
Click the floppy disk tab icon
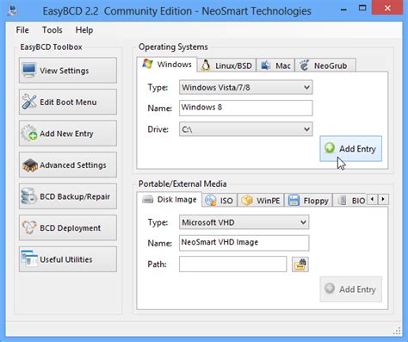click(x=294, y=200)
